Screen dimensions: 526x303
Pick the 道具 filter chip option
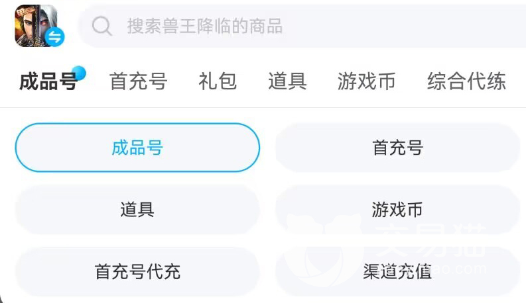(137, 210)
